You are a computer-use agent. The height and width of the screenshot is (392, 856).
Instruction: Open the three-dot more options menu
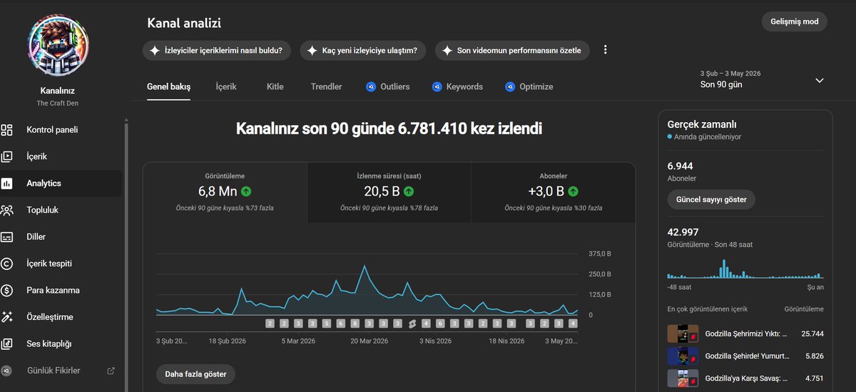606,50
